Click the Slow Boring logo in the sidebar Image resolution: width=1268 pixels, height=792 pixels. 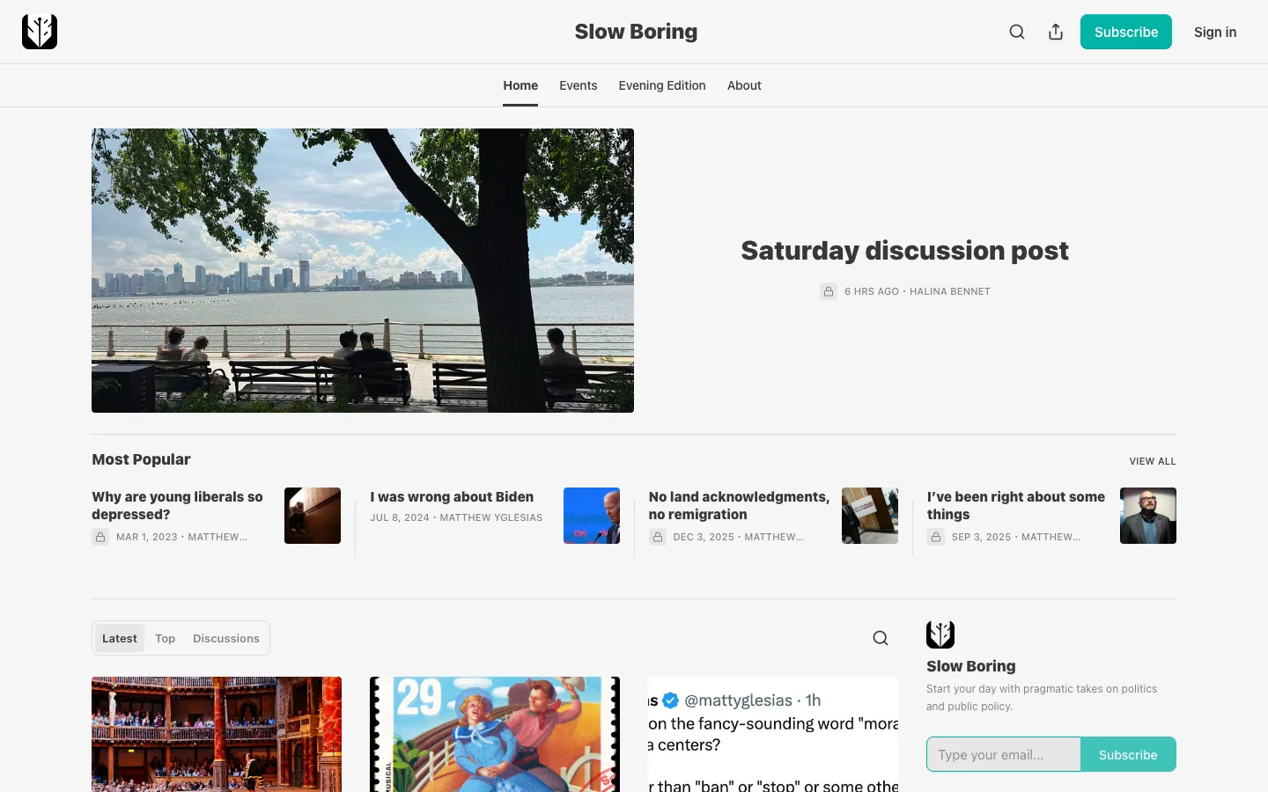pyautogui.click(x=940, y=634)
